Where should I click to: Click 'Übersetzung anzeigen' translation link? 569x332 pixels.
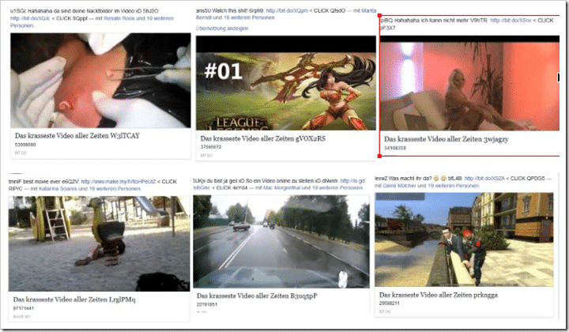222,28
